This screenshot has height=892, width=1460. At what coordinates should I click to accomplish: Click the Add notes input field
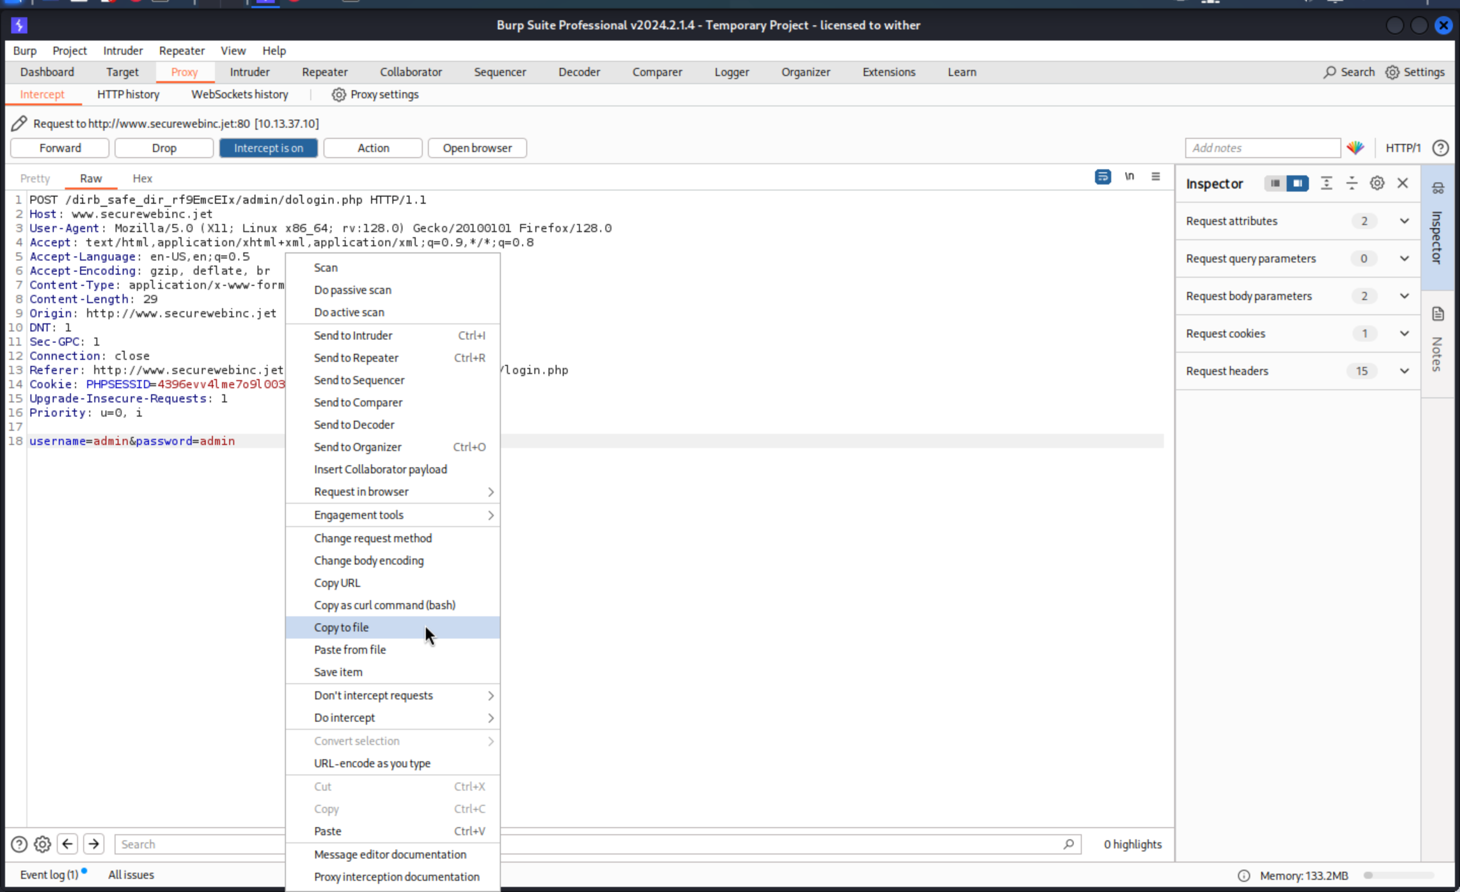point(1262,148)
